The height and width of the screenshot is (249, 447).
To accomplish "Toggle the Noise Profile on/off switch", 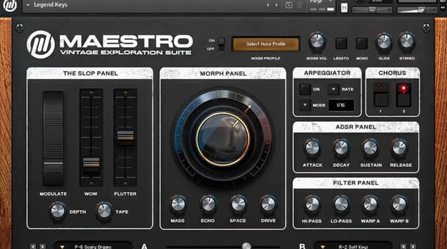I will pyautogui.click(x=220, y=44).
